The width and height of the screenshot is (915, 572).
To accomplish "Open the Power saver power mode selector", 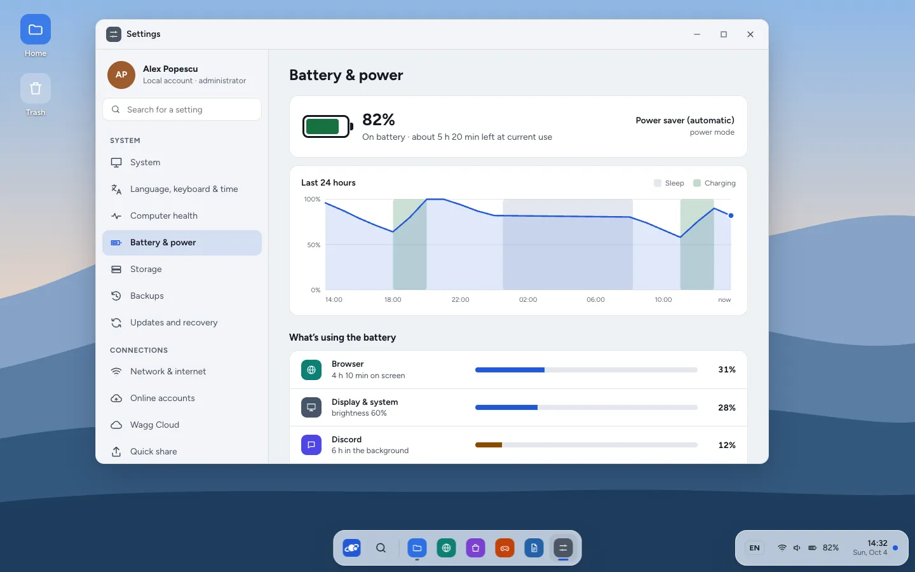I will (x=685, y=126).
